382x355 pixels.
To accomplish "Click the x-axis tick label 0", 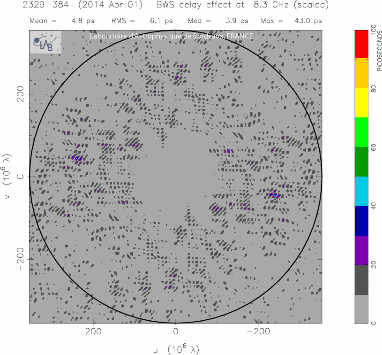I will [x=176, y=332].
